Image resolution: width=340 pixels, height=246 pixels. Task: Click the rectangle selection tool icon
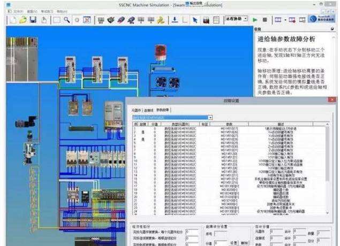56,20
